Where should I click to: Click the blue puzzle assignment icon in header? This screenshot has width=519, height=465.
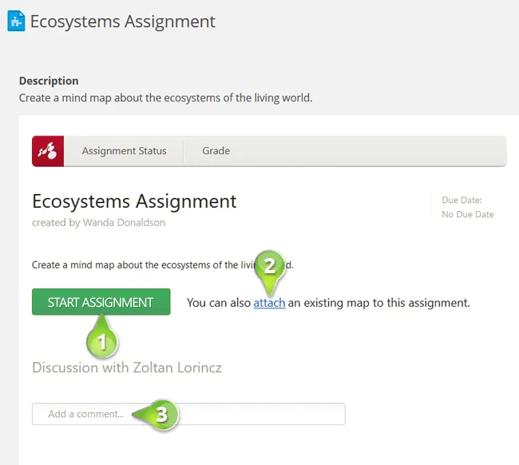point(15,22)
